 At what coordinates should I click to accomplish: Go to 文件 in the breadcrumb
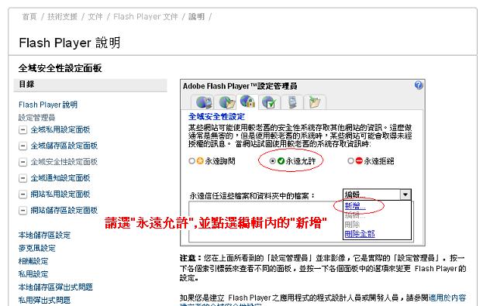pos(95,16)
